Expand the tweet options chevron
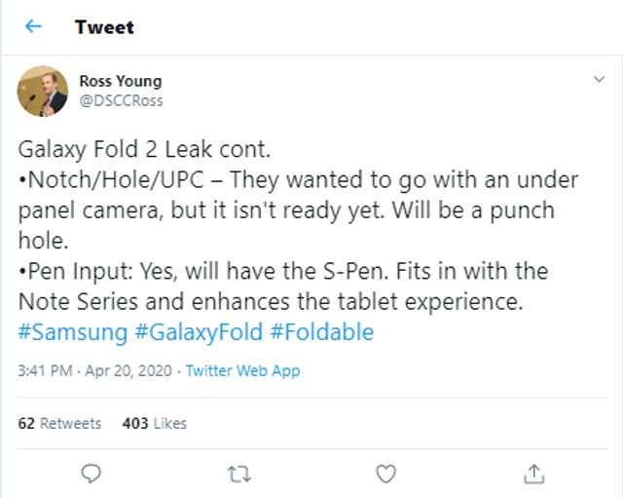 coord(600,79)
